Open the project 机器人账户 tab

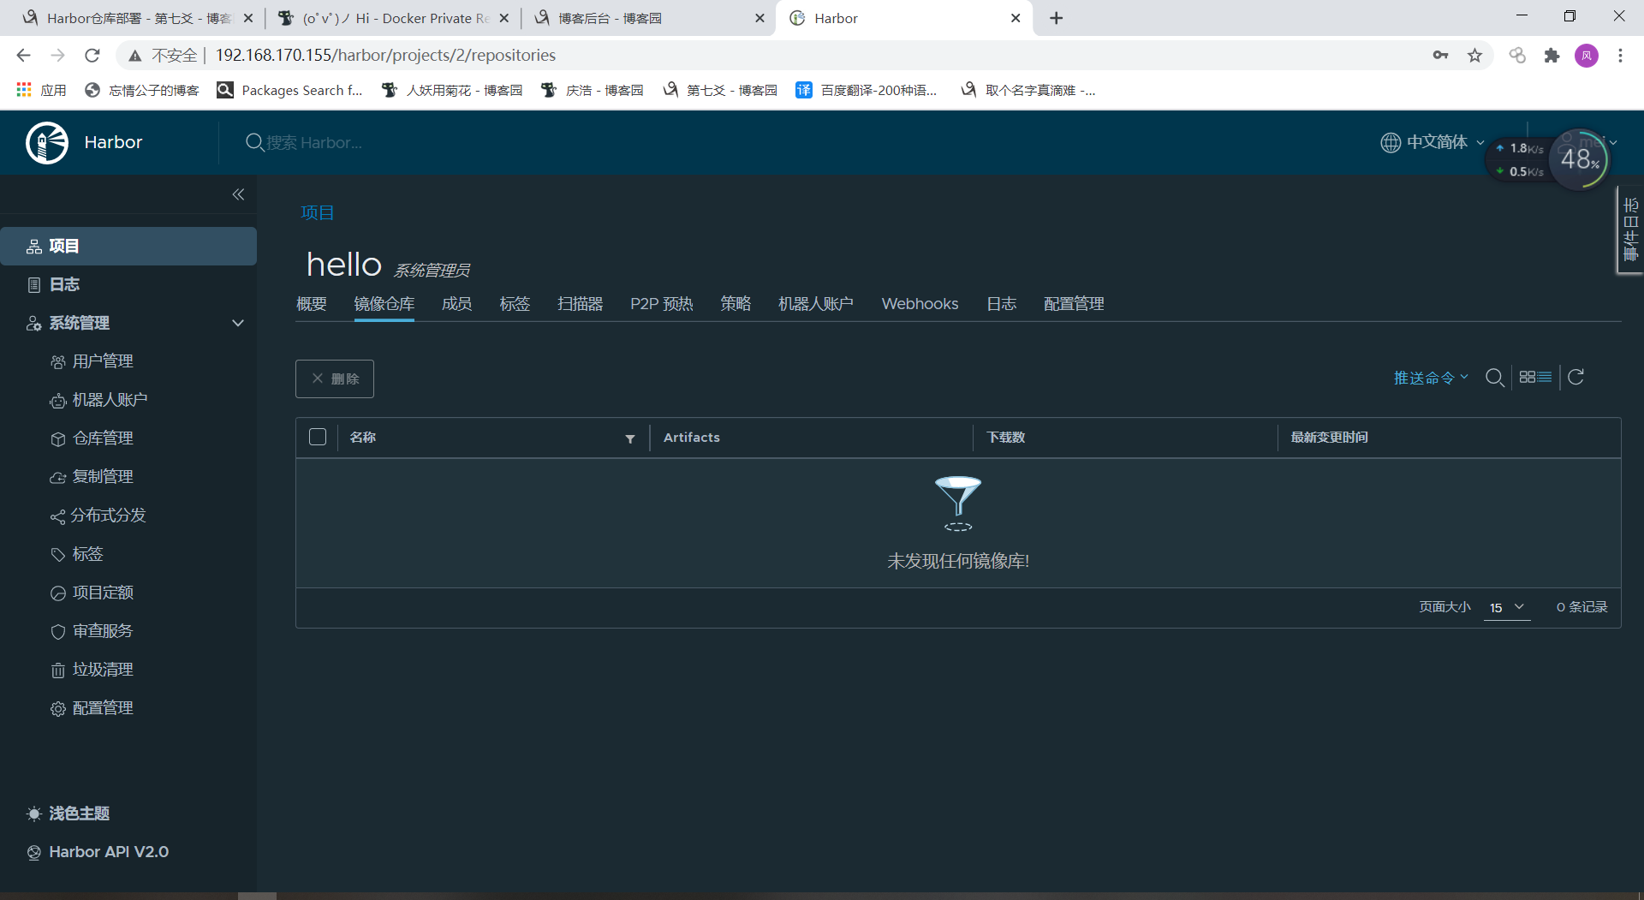[816, 304]
